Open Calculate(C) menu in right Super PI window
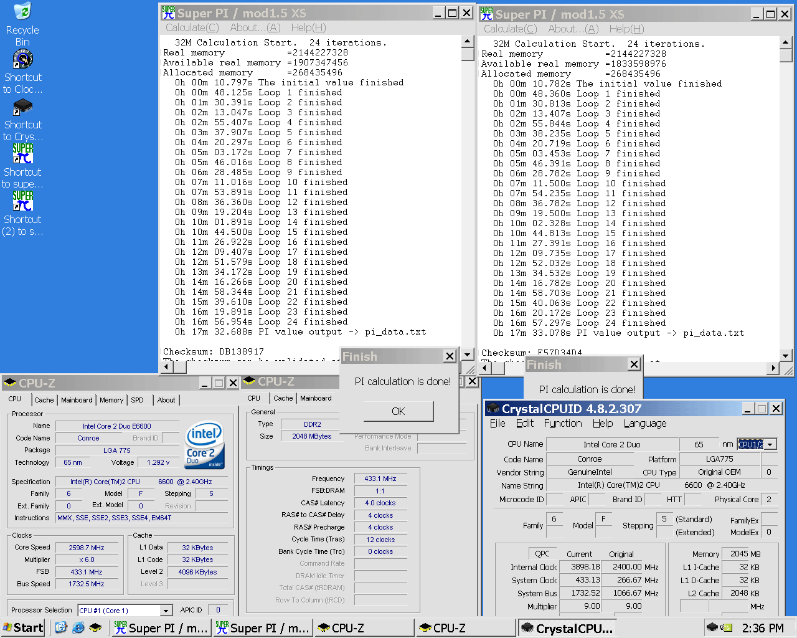The height and width of the screenshot is (638, 797). coord(511,29)
